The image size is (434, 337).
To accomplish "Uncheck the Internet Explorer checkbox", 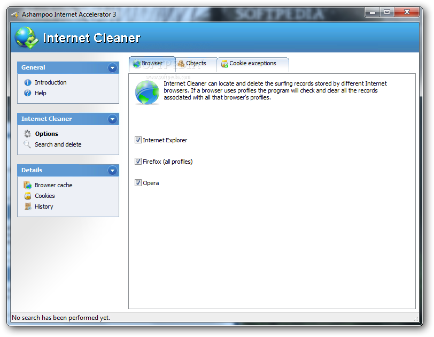I will (x=138, y=140).
